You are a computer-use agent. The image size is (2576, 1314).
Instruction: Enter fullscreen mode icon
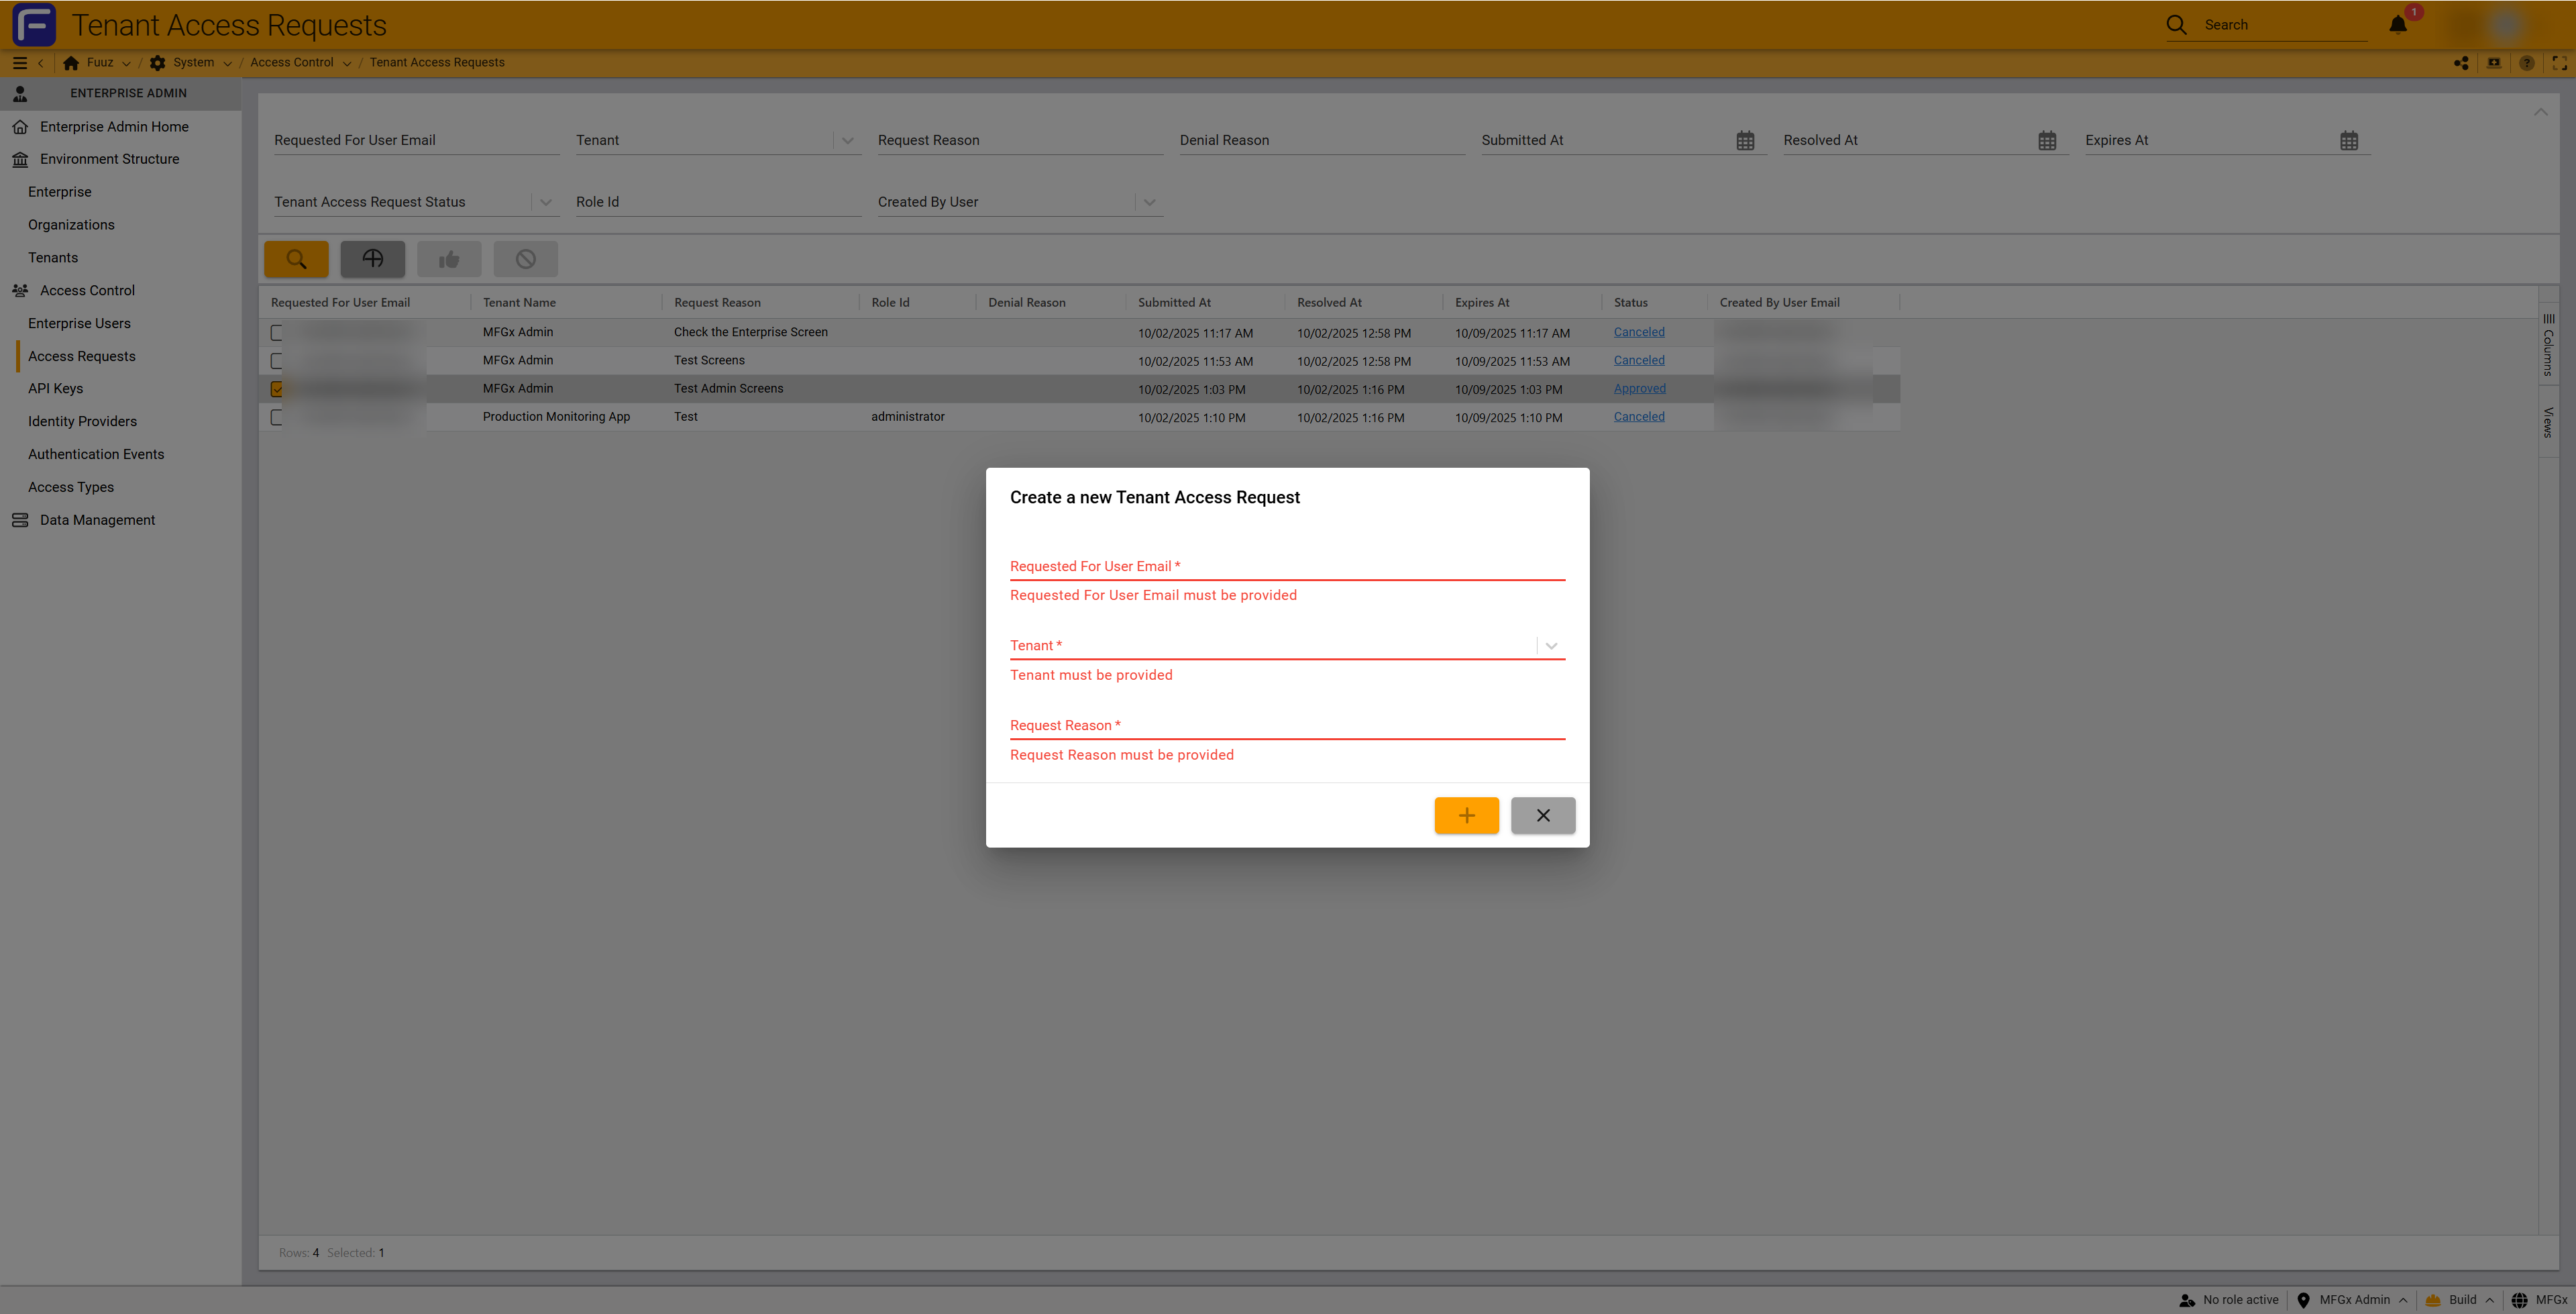tap(2560, 63)
